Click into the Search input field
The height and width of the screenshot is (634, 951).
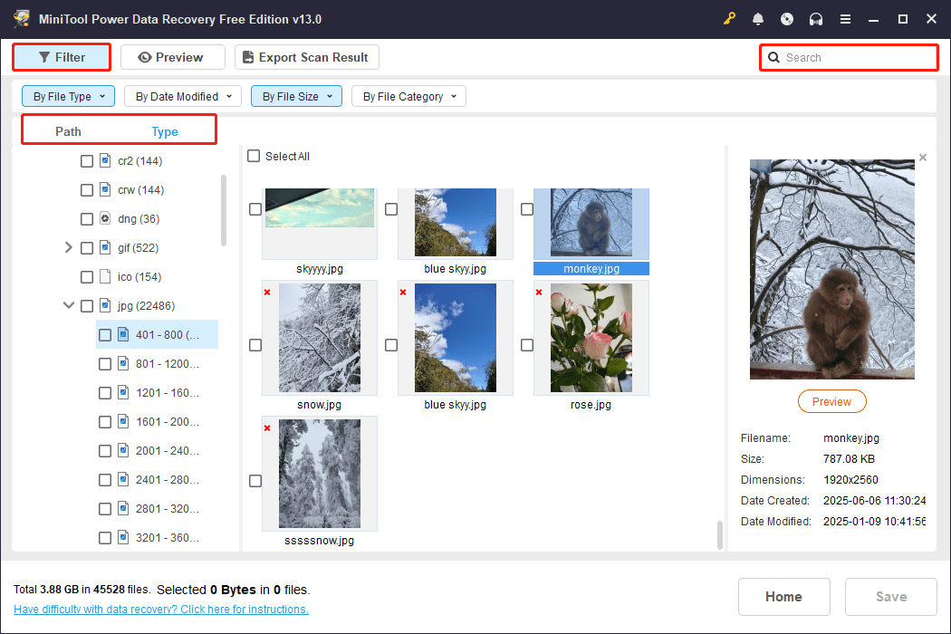pos(850,58)
